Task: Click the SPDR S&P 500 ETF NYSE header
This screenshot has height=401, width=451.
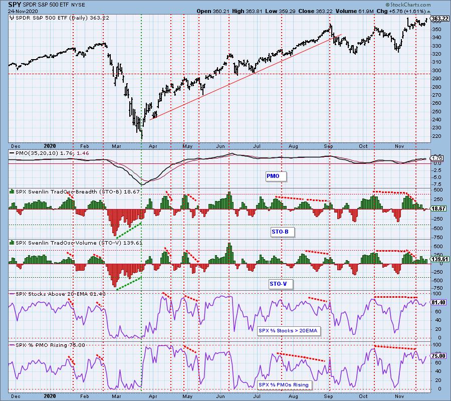Action: [54, 5]
